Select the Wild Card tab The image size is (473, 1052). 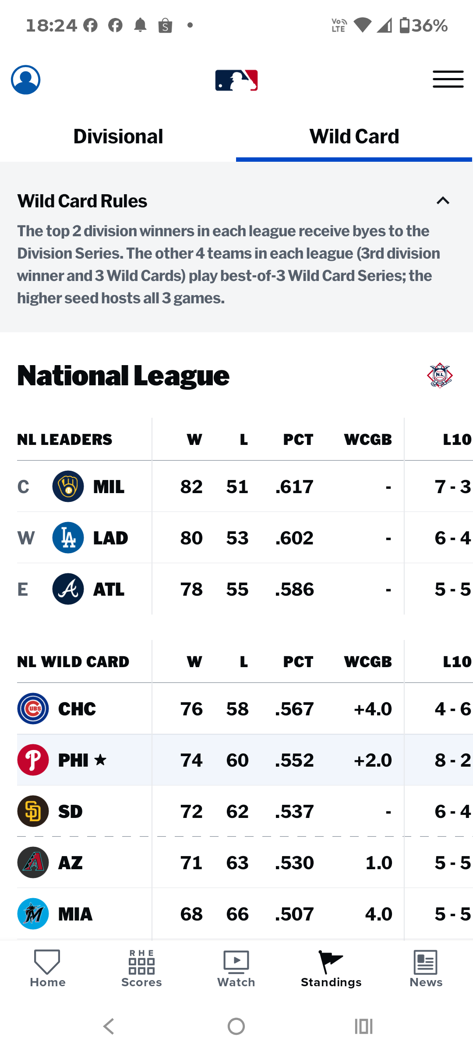coord(354,136)
